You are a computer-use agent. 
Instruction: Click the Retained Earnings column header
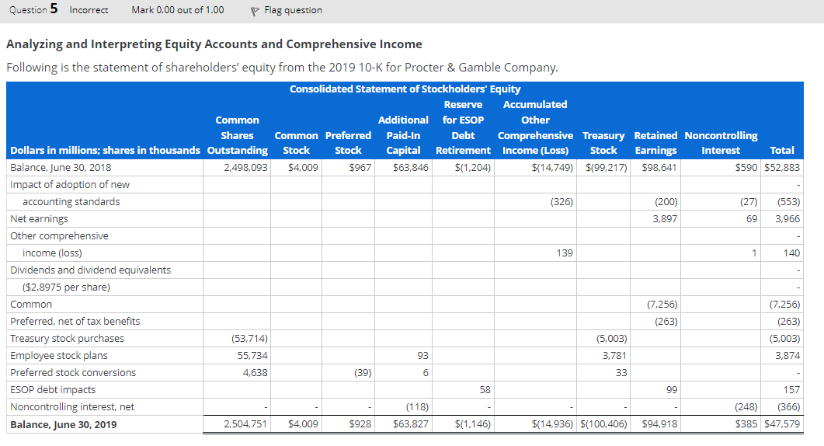point(655,143)
